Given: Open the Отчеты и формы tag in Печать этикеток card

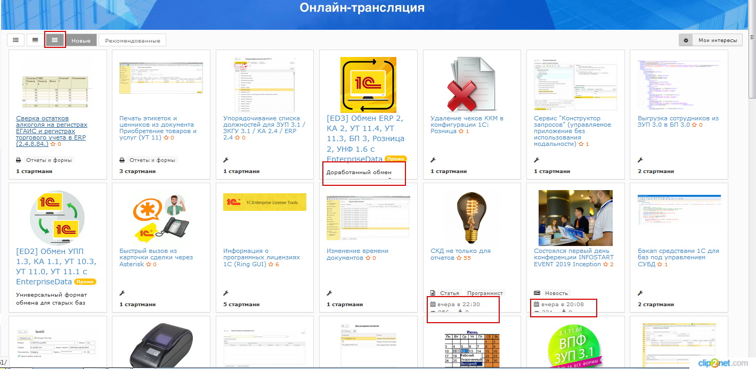Looking at the screenshot, I should pyautogui.click(x=152, y=160).
